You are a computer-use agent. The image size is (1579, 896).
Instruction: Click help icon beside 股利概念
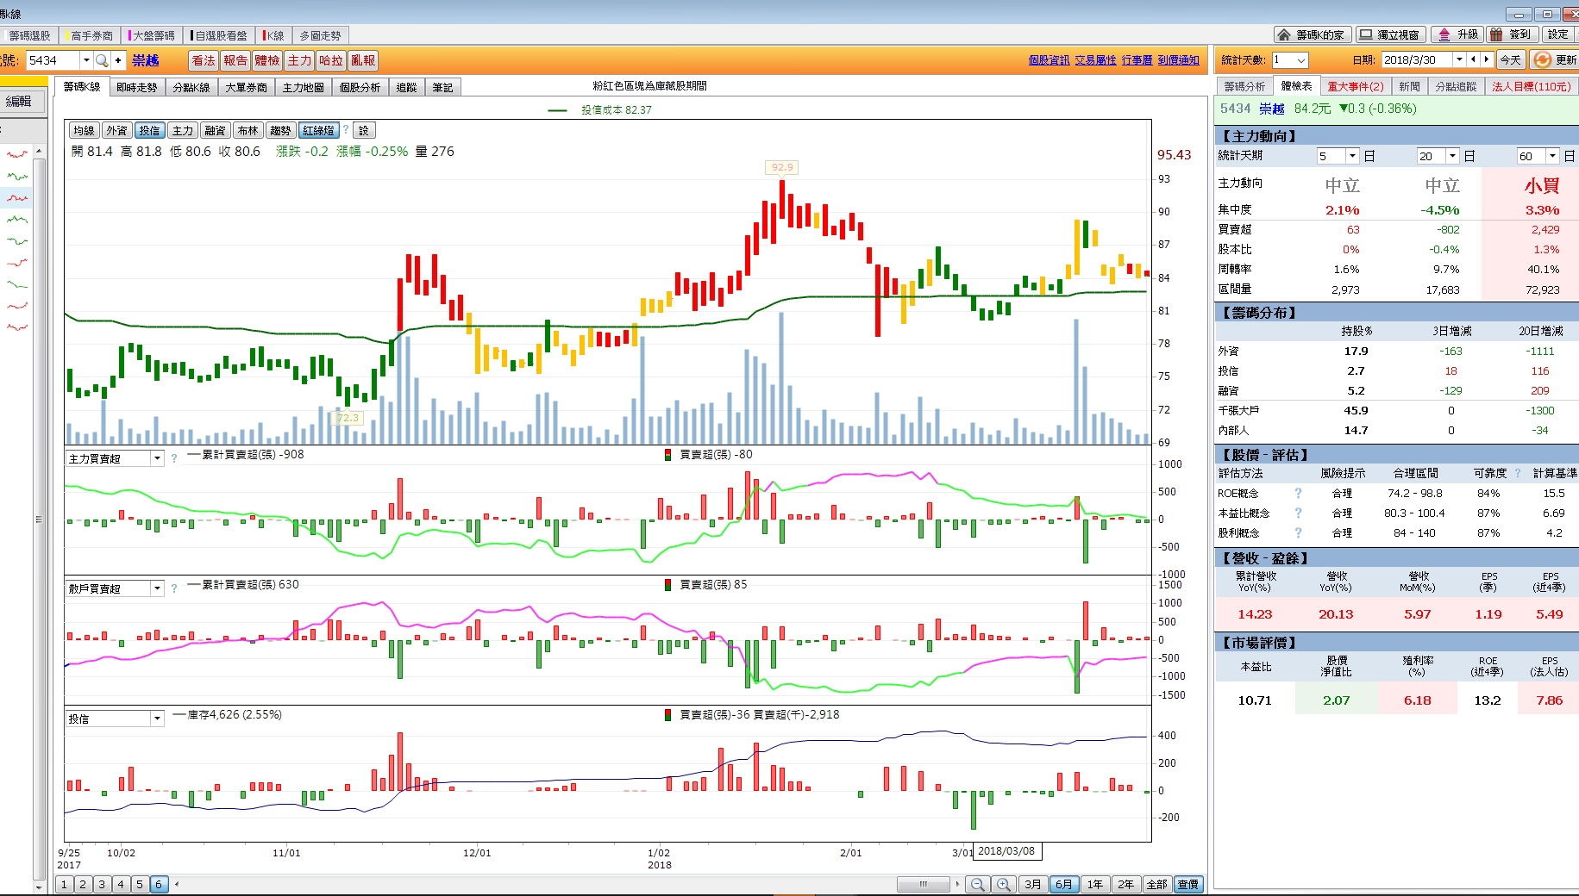pyautogui.click(x=1298, y=533)
